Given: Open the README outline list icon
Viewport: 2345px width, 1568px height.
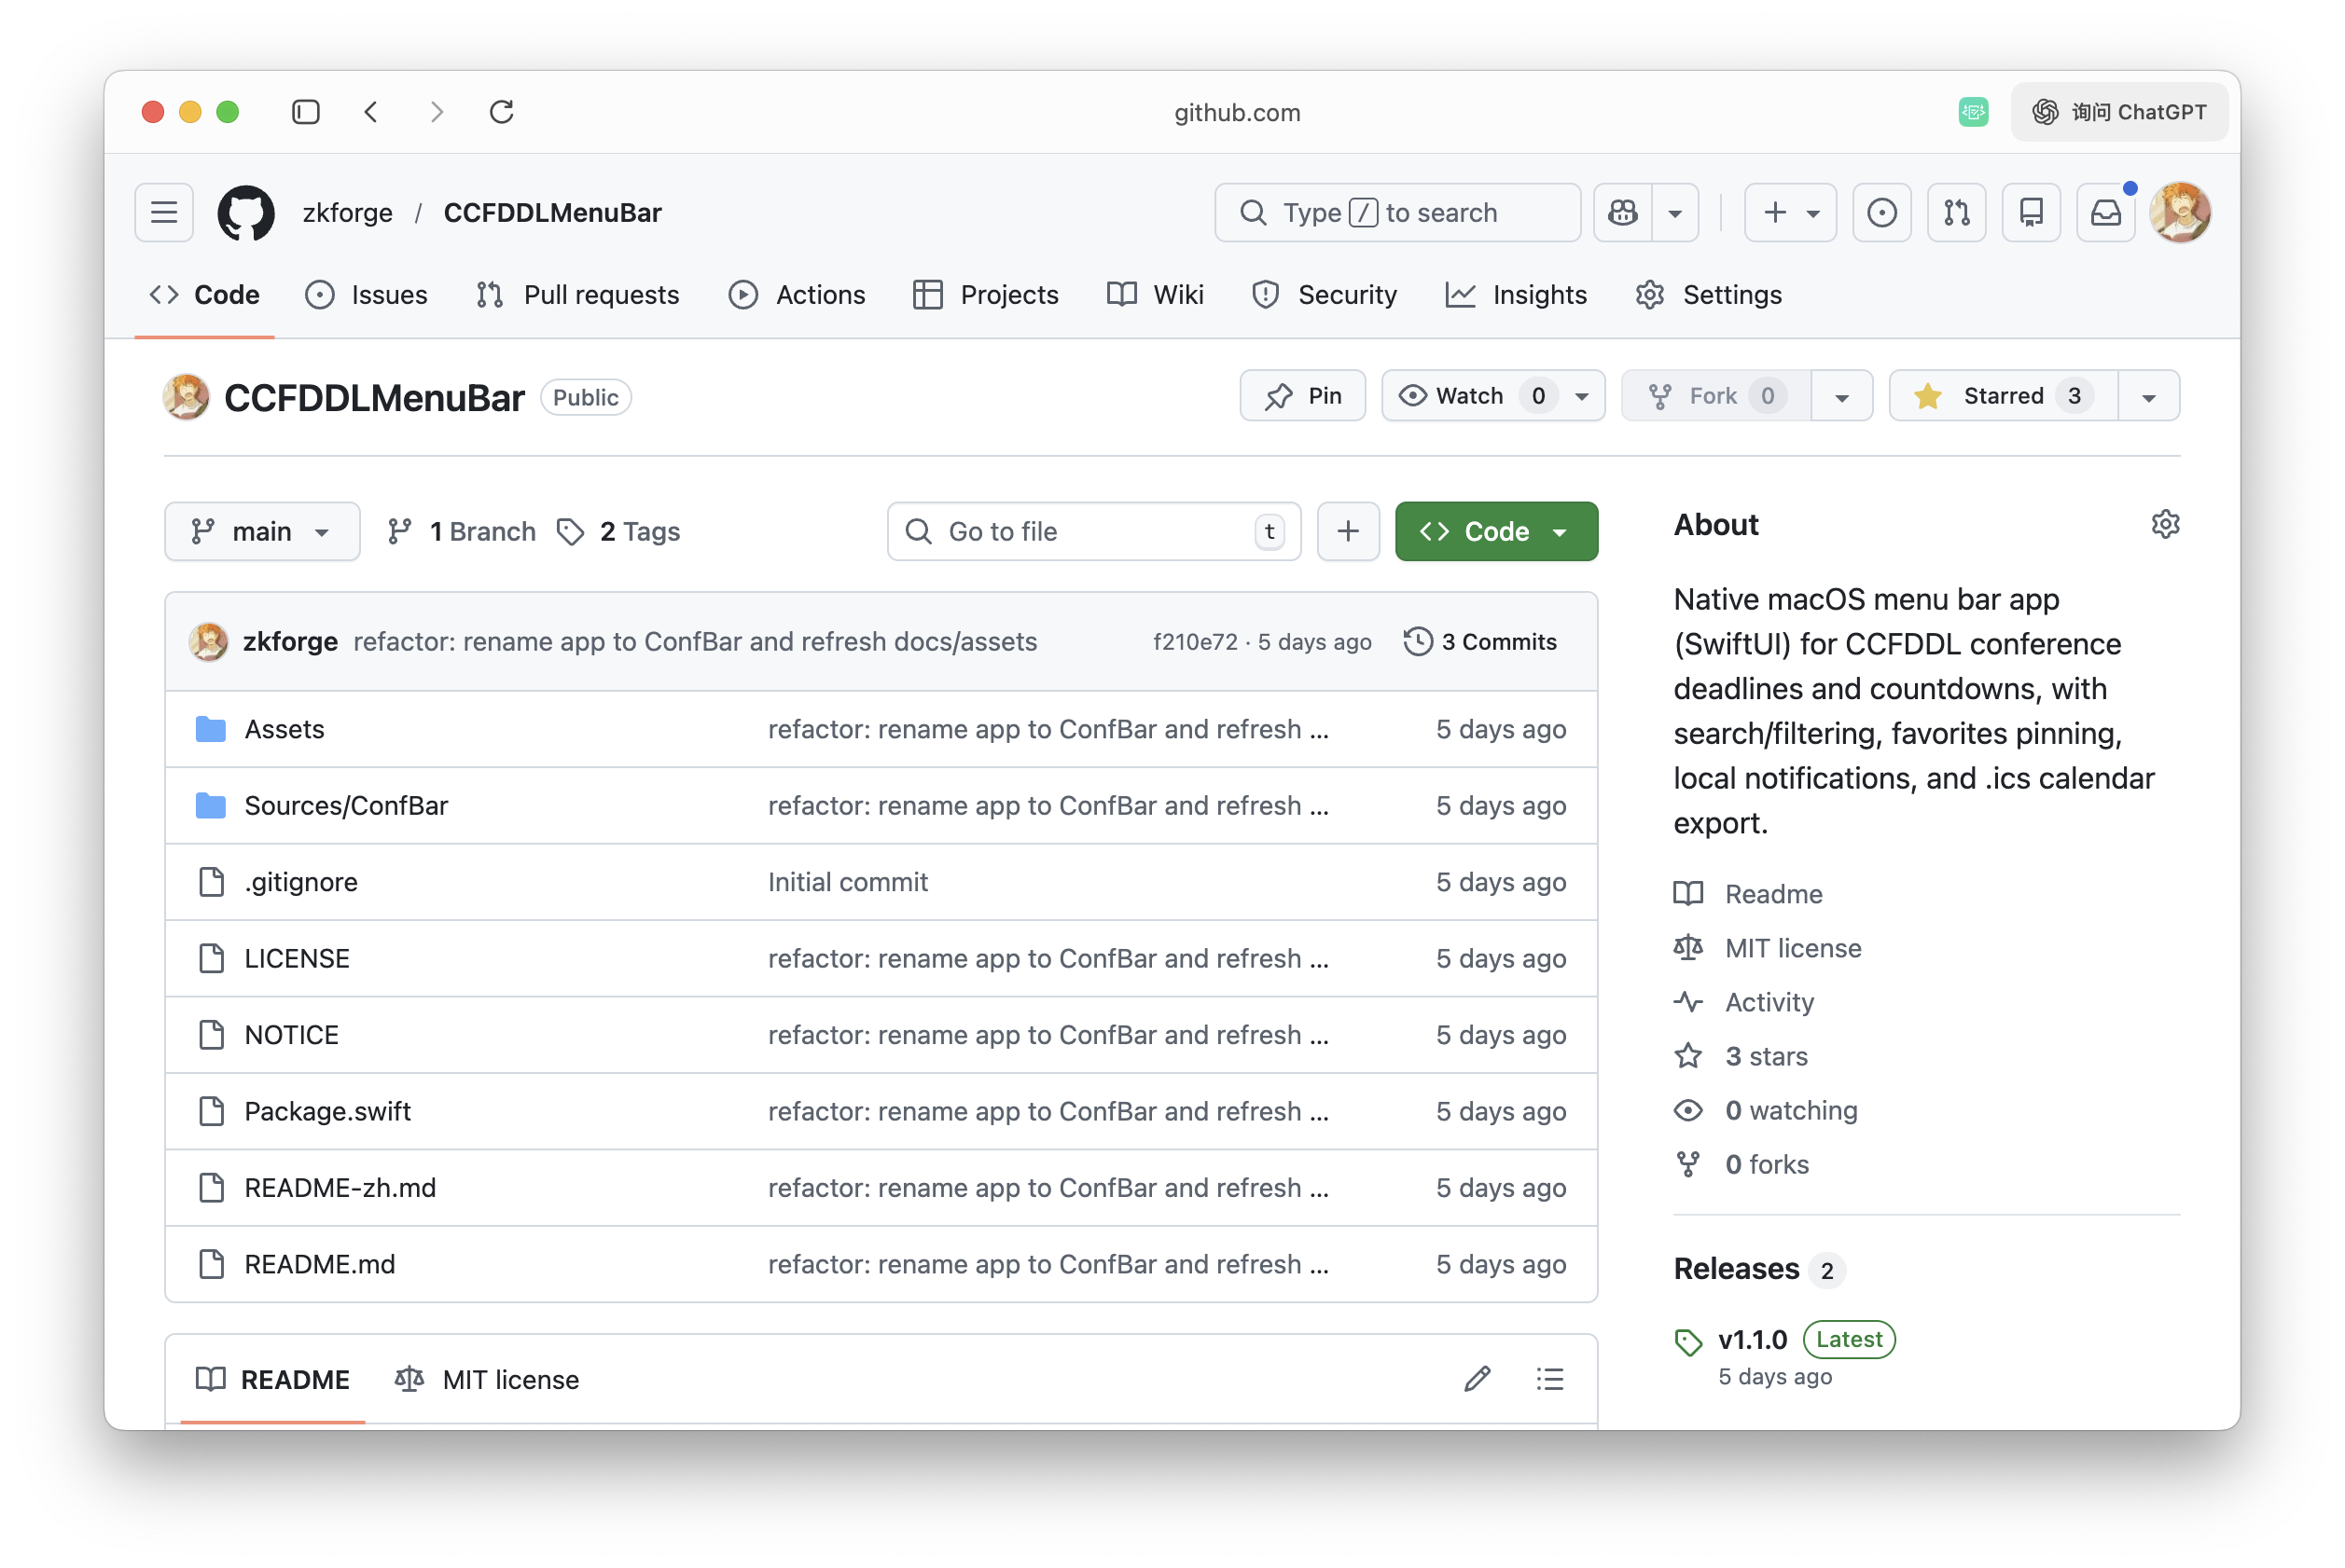Looking at the screenshot, I should coord(1549,1379).
